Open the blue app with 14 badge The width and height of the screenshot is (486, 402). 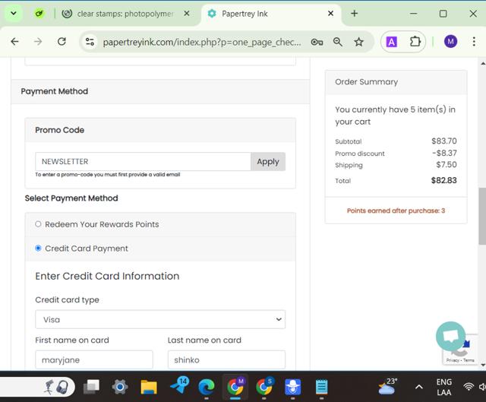click(x=179, y=385)
